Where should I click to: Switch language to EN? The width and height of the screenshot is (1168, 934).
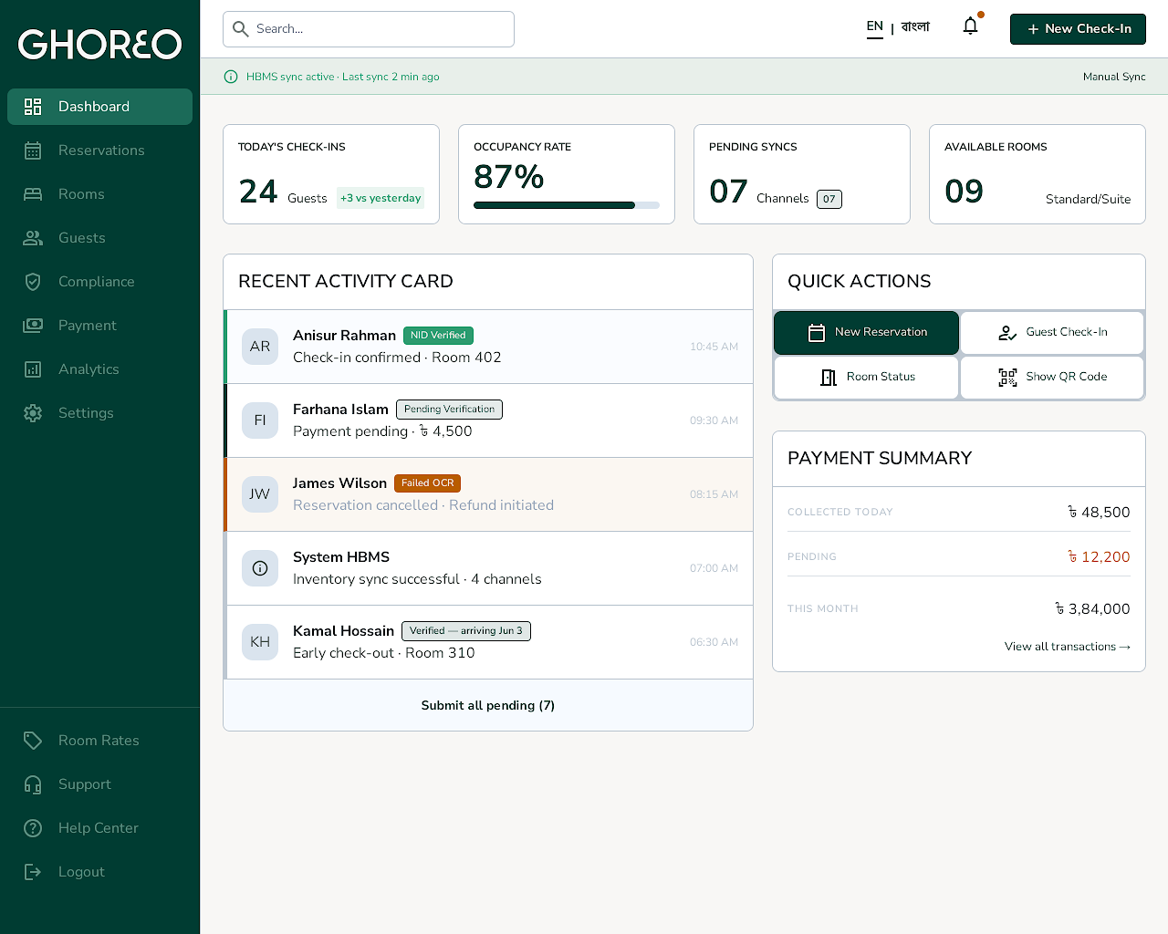pyautogui.click(x=875, y=26)
